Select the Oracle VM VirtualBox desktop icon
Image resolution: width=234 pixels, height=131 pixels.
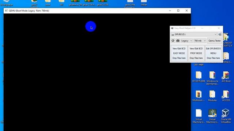pyautogui.click(x=226, y=116)
